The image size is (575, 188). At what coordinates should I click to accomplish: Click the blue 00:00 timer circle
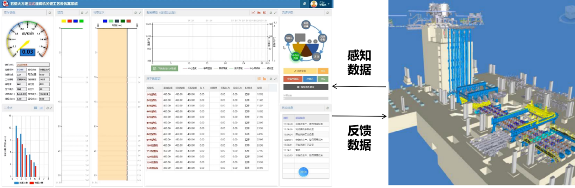click(x=303, y=172)
